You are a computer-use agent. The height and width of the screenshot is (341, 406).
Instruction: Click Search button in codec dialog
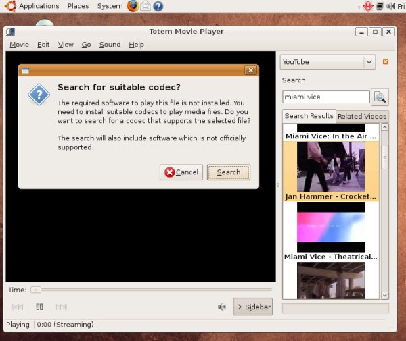(x=229, y=172)
